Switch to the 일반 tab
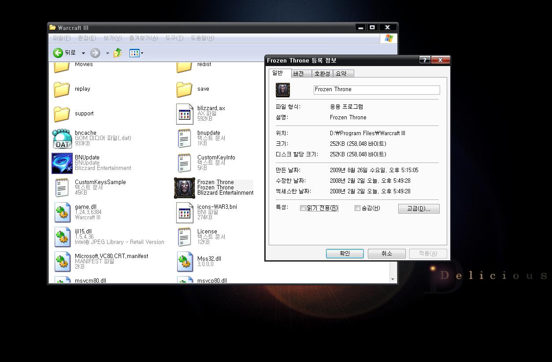 pyautogui.click(x=279, y=73)
